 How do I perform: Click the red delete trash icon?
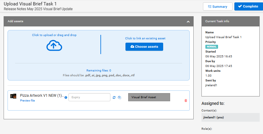point(186,101)
